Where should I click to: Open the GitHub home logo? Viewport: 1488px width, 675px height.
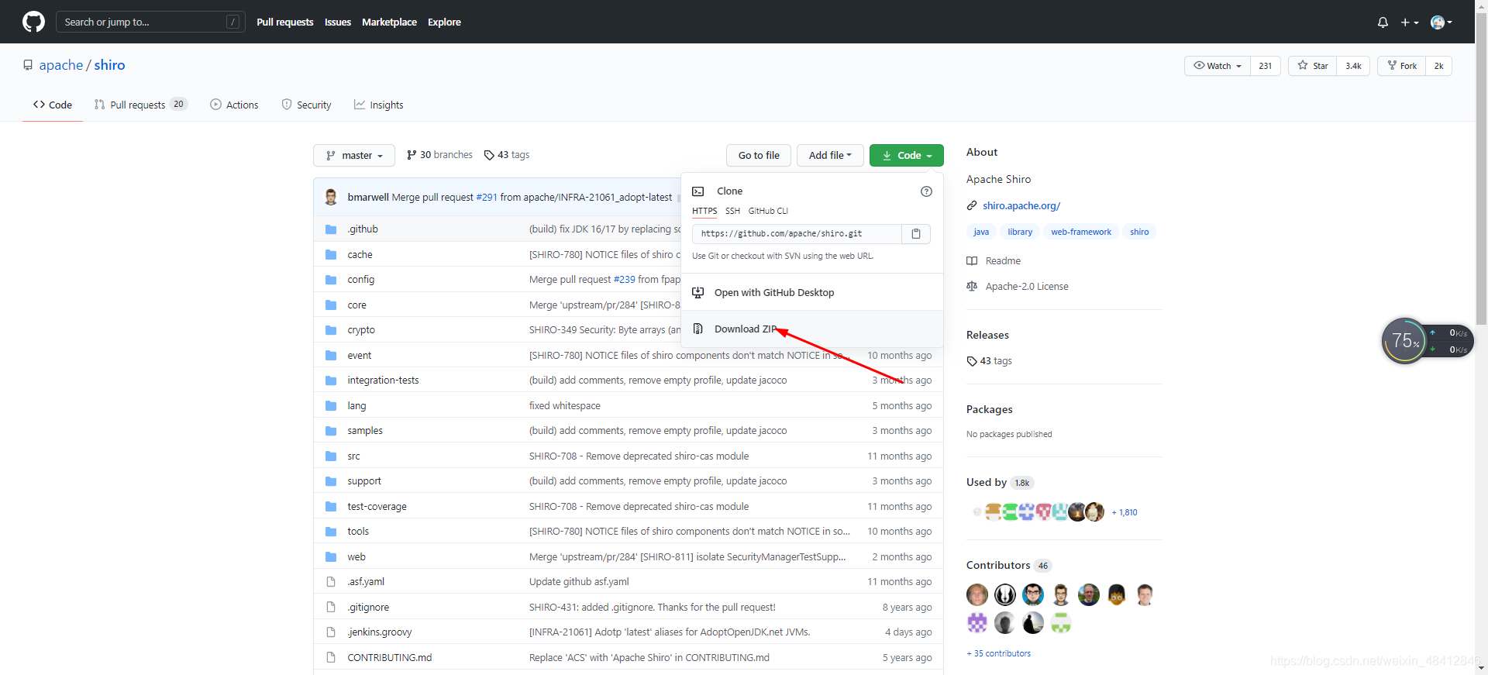pyautogui.click(x=33, y=22)
